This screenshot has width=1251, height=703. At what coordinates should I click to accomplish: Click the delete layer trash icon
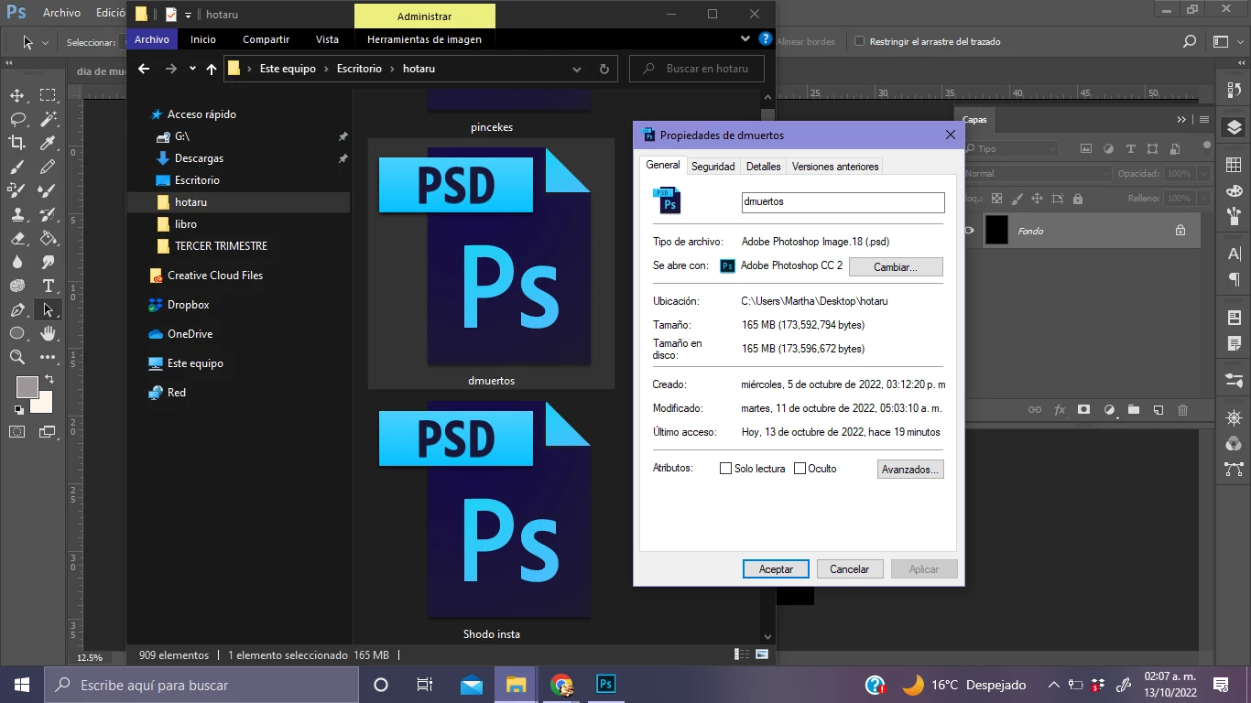pyautogui.click(x=1182, y=410)
